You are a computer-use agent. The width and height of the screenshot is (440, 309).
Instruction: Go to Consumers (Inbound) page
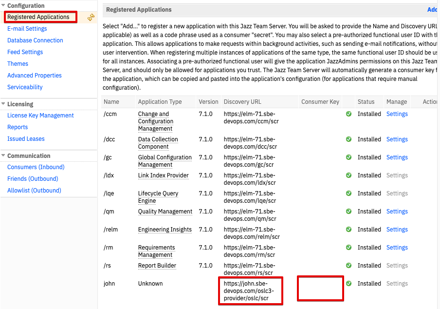[36, 167]
